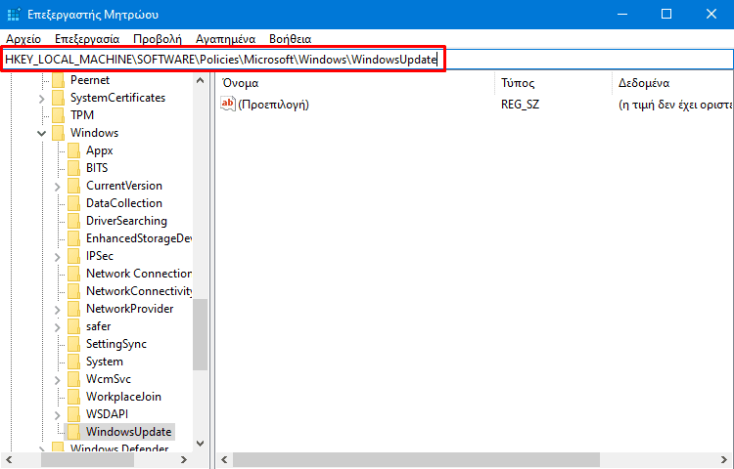Open the Βοήθεια menu
The width and height of the screenshot is (734, 469).
(x=291, y=39)
